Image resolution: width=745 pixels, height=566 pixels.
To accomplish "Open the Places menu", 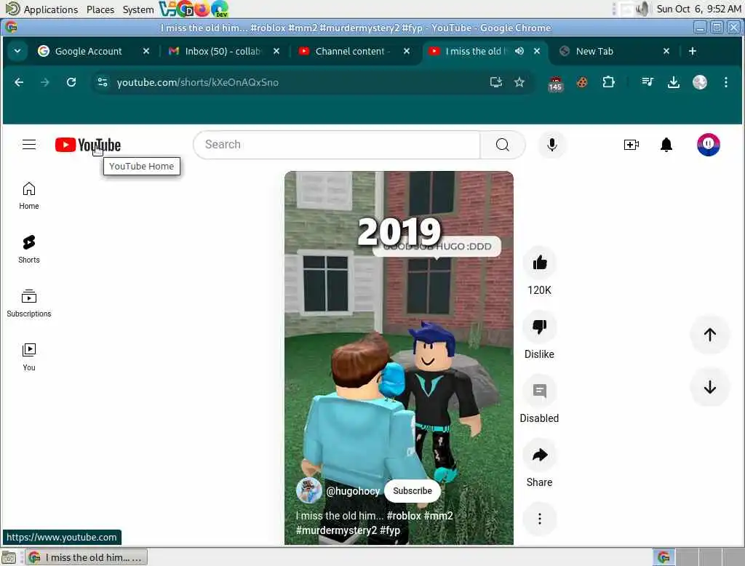I will [x=100, y=9].
